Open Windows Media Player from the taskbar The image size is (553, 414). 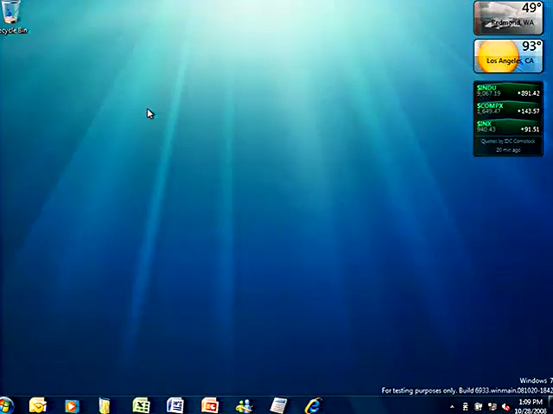click(x=71, y=405)
